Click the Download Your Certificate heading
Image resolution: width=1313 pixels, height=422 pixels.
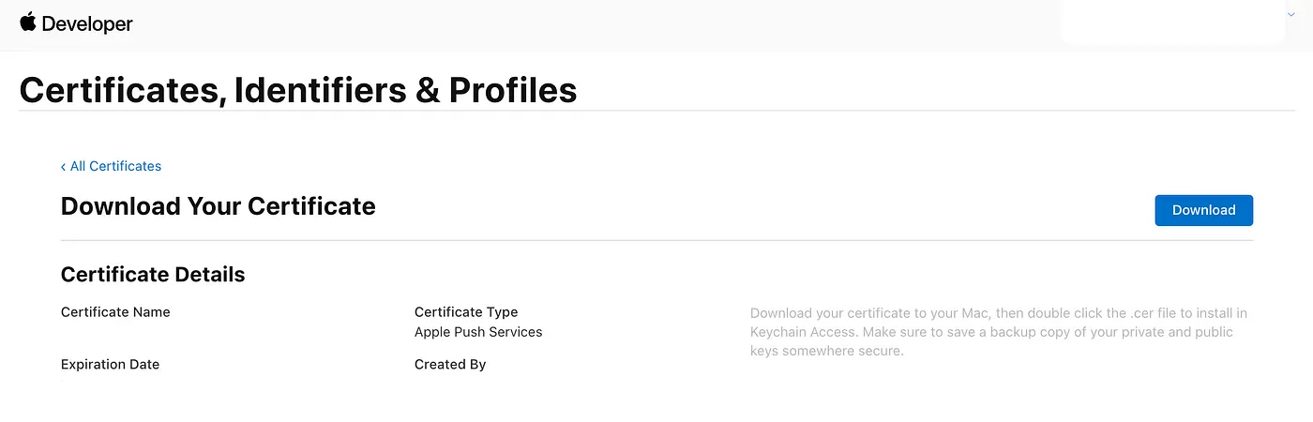[218, 206]
